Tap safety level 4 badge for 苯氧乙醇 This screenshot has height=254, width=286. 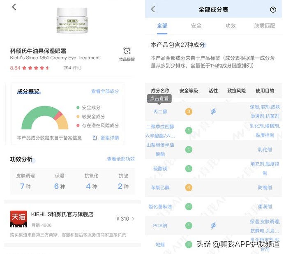tap(189, 187)
